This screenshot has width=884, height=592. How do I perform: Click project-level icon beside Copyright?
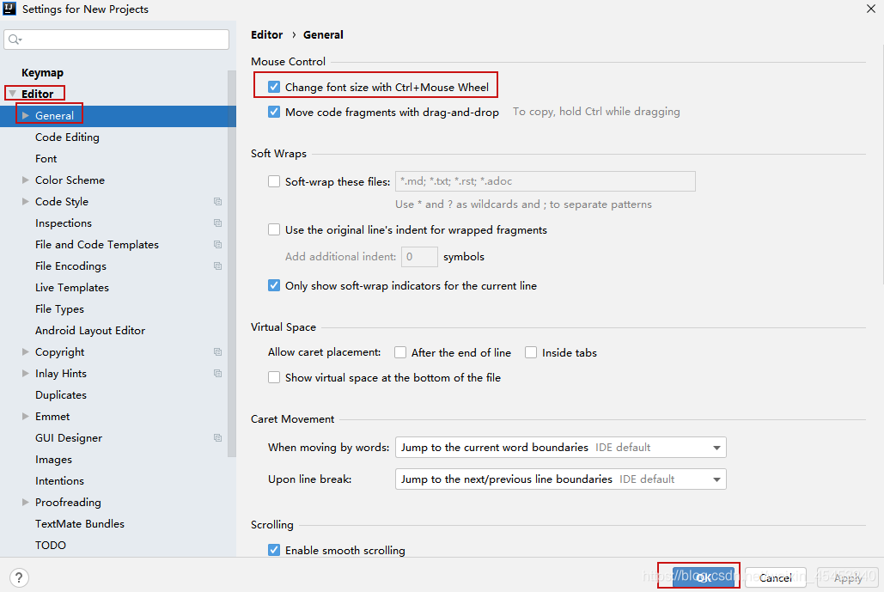(x=217, y=351)
